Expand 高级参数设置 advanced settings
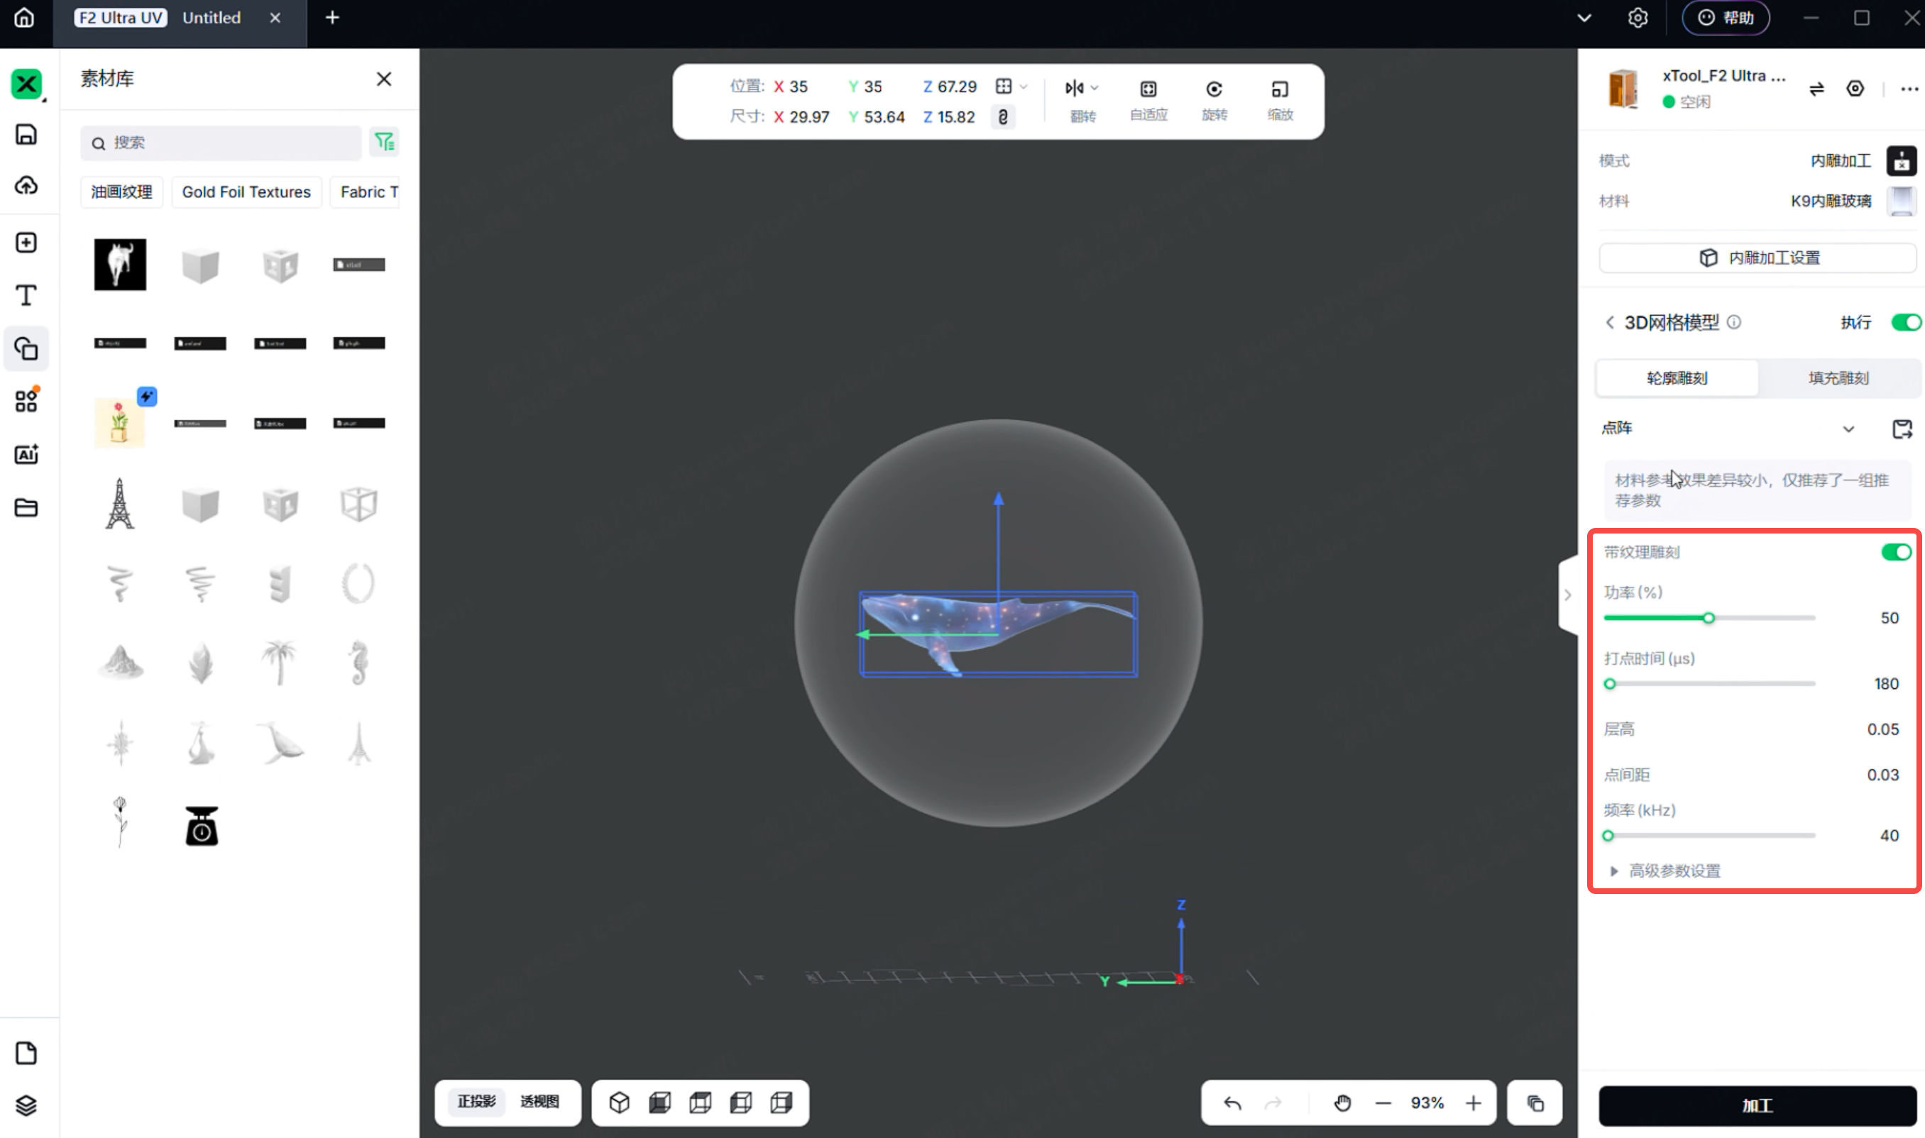 [x=1664, y=871]
